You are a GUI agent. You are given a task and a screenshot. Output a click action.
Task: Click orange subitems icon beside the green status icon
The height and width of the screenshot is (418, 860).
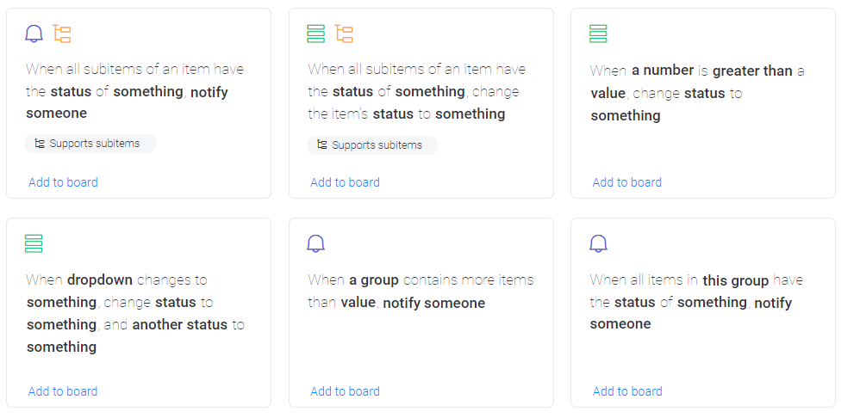[x=345, y=34]
